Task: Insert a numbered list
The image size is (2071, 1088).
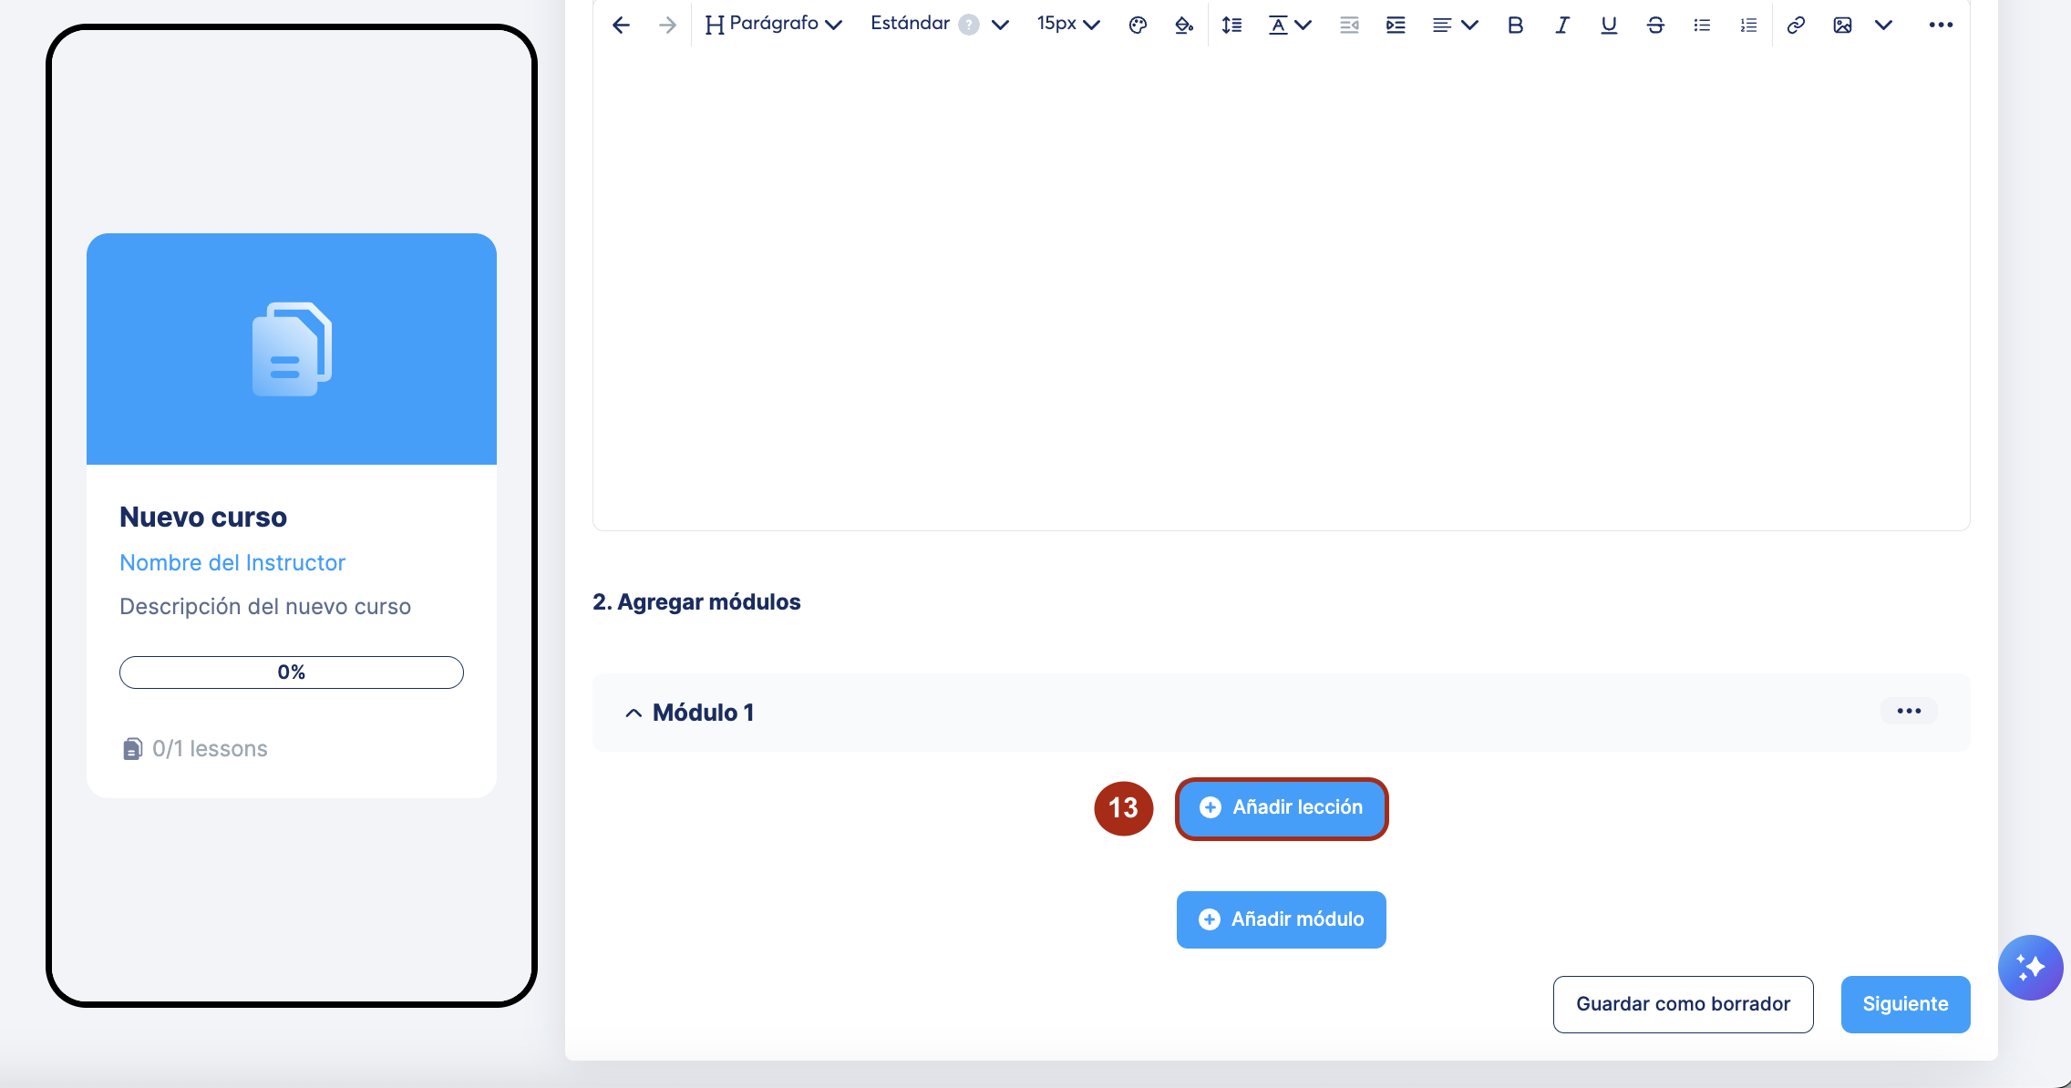Action: (x=1748, y=25)
